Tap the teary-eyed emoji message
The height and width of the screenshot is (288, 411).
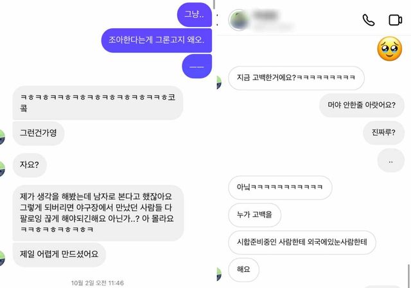point(390,49)
